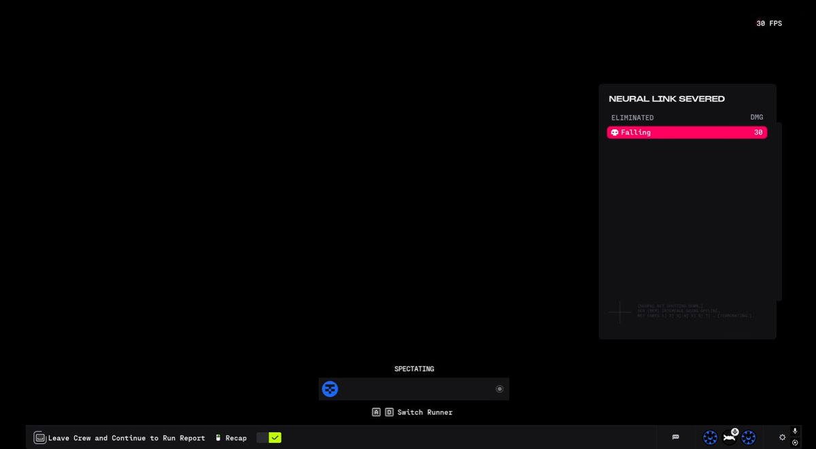Click the spectated runner name bar
Viewport: 816px width, 449px height.
[414, 389]
